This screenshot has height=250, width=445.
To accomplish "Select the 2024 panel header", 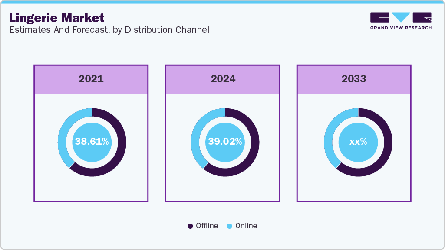I will click(223, 79).
